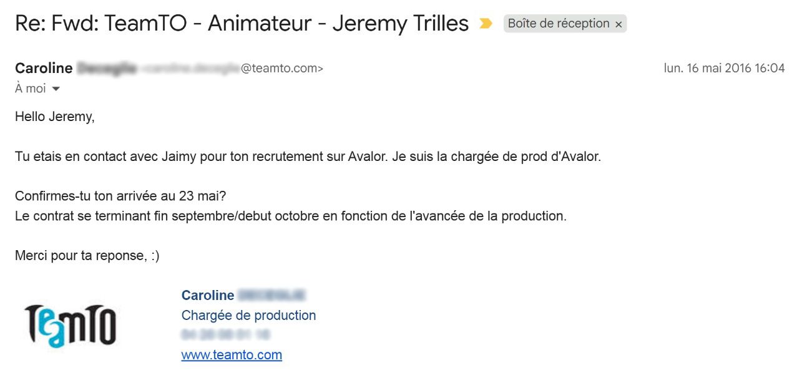The image size is (802, 378).
Task: Click the Confirmes-tu ton arrivée question
Action: coord(120,196)
